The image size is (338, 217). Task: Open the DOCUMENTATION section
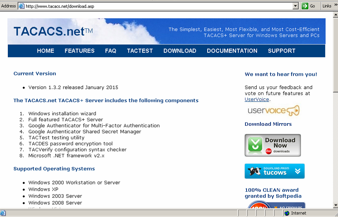point(232,51)
